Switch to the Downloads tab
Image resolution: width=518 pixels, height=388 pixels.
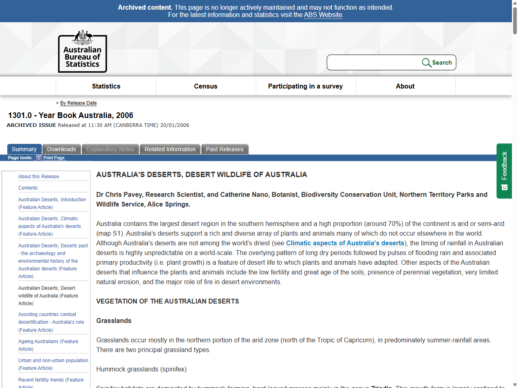coord(62,149)
